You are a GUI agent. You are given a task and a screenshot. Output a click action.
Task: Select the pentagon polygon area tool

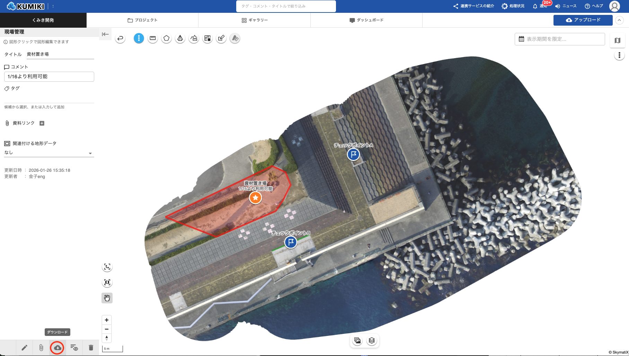tap(166, 38)
